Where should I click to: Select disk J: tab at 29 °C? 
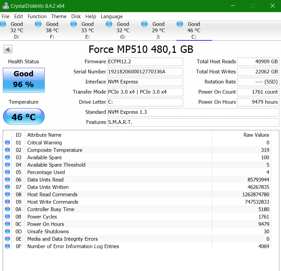tap(158, 30)
